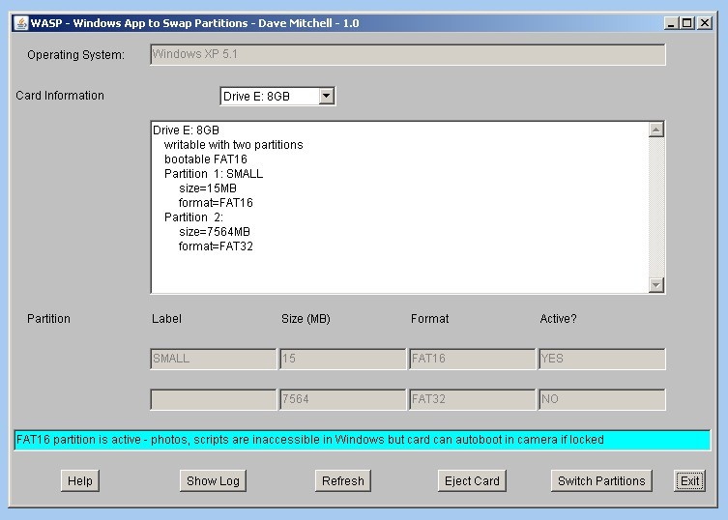
Task: Click the FAT16 format field
Action: click(x=472, y=359)
